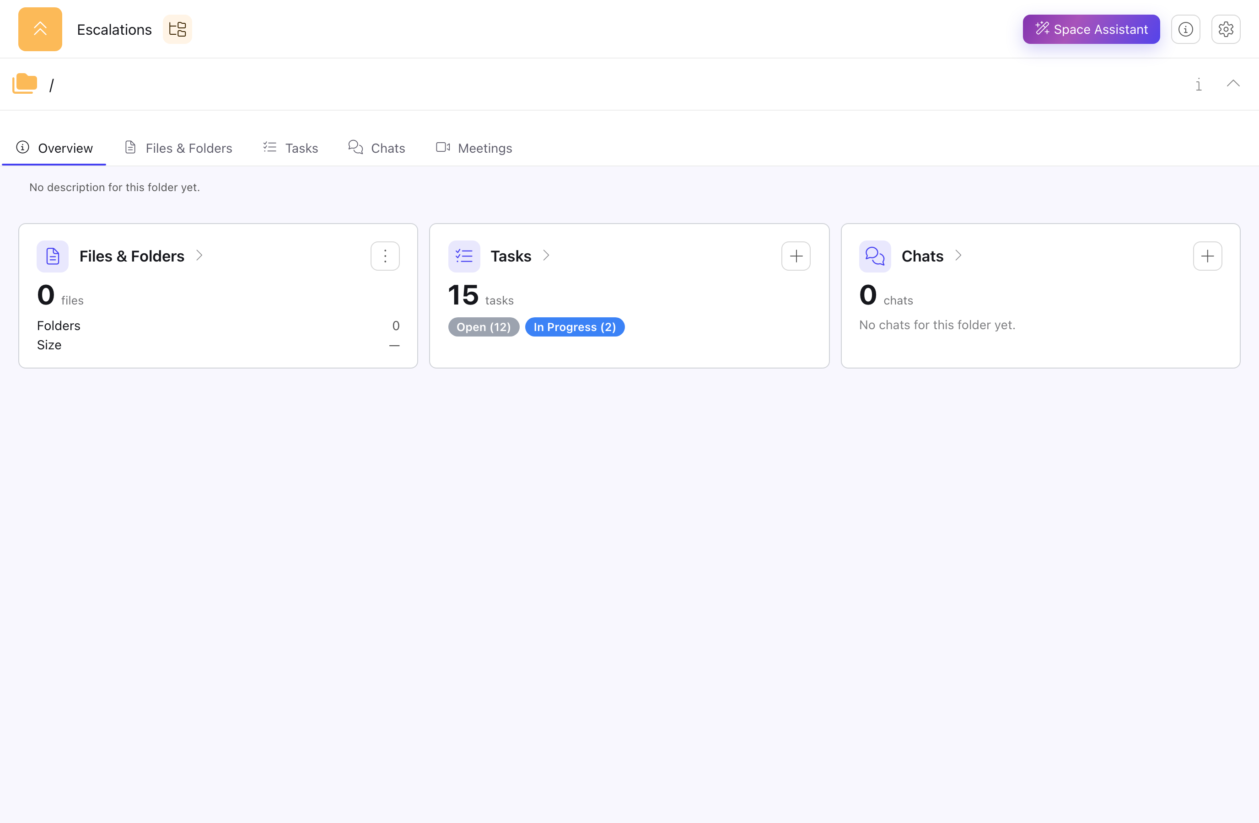The height and width of the screenshot is (823, 1259).
Task: Click the orange Escalations space logo
Action: coord(40,29)
